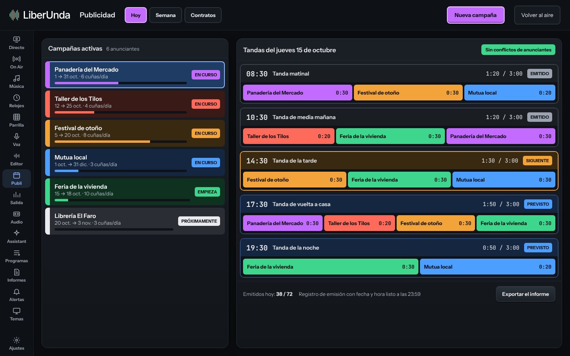570x356 pixels.
Task: Select the Hoy tab
Action: (x=136, y=15)
